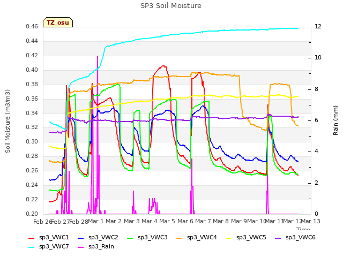The image size is (343, 257).
Task: Click the Mar 13 date tick label
Action: pos(310,221)
